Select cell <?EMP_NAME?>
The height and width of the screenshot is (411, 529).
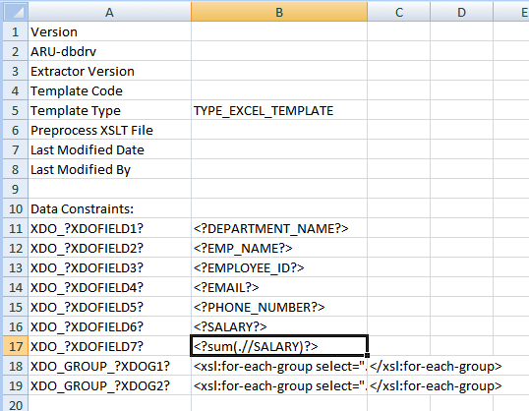(x=279, y=248)
